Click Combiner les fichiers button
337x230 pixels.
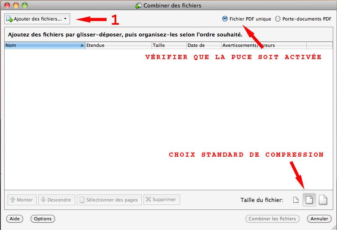[272, 219]
